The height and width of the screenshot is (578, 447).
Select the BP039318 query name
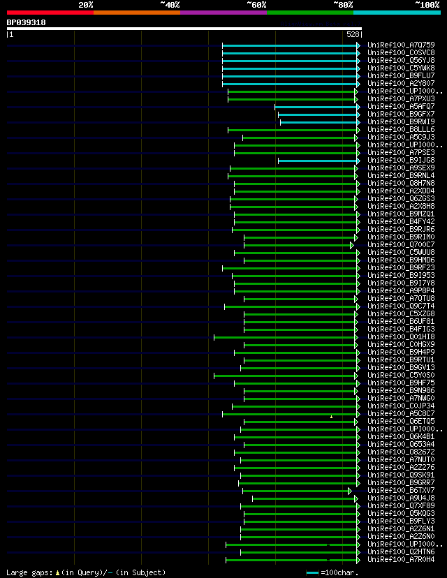(x=26, y=22)
